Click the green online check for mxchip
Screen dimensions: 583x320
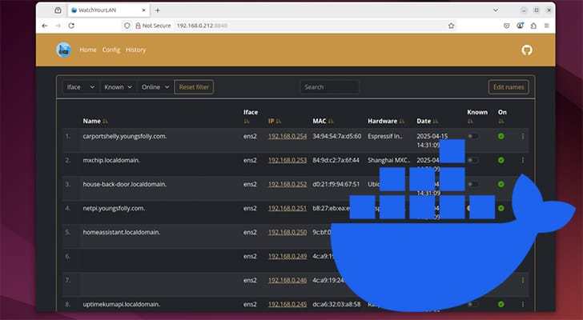pyautogui.click(x=501, y=160)
